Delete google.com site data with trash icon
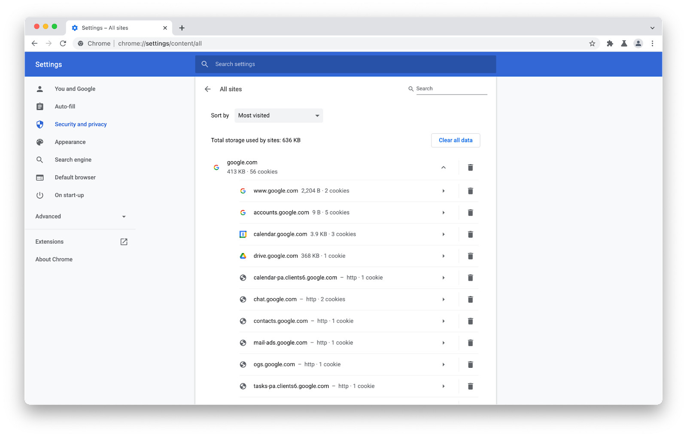Screen dimensions: 687x437 [470, 168]
